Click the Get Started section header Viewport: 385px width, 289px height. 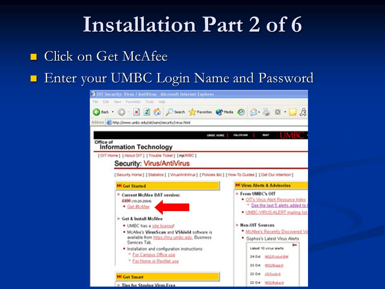click(x=168, y=186)
